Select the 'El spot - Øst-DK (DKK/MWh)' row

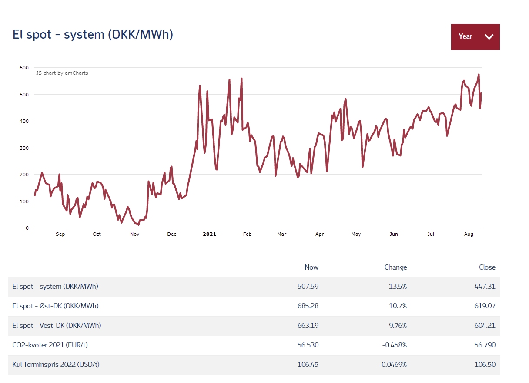click(56, 306)
